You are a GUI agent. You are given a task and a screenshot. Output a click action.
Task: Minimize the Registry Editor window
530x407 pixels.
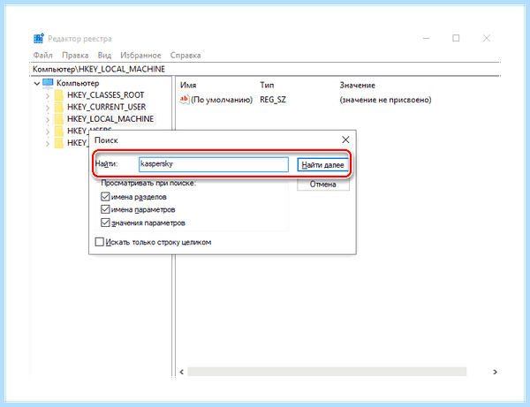tap(427, 38)
